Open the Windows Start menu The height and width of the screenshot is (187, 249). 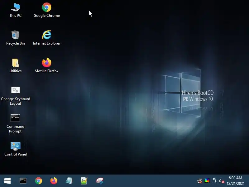click(x=7, y=181)
